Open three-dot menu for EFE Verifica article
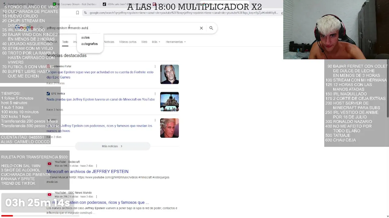 [155, 94]
